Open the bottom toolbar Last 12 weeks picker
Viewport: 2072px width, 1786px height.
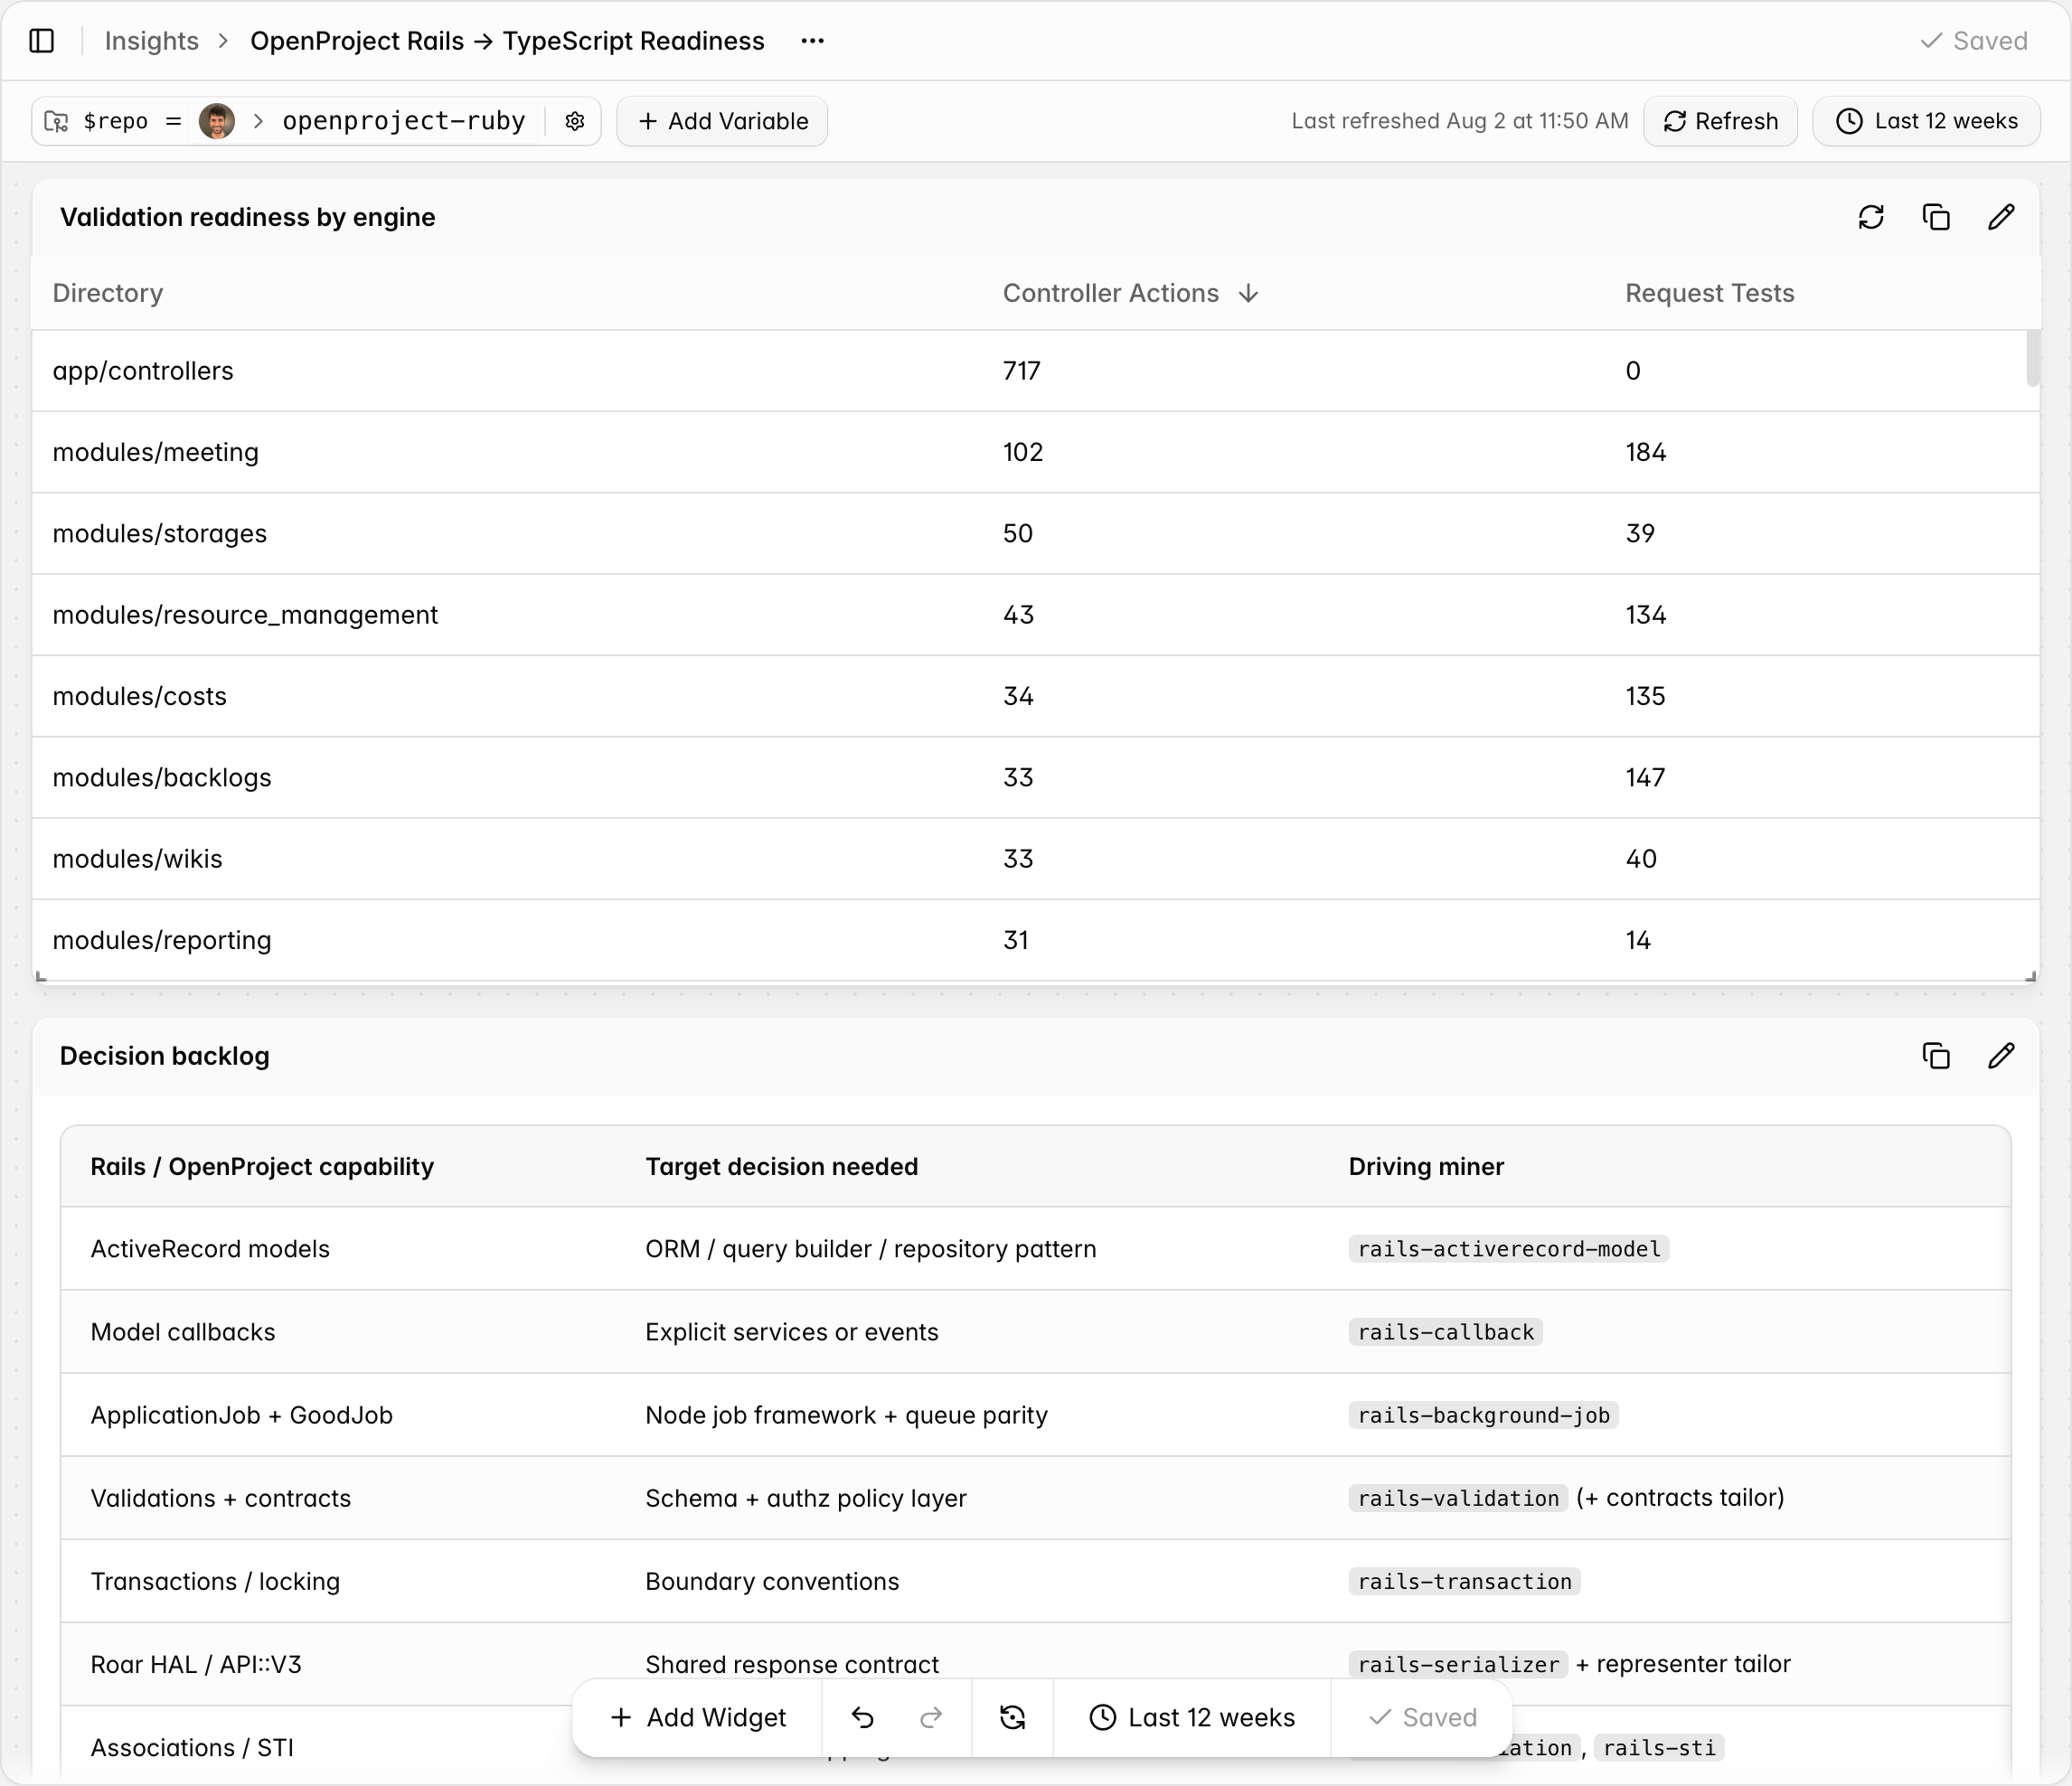1191,1718
